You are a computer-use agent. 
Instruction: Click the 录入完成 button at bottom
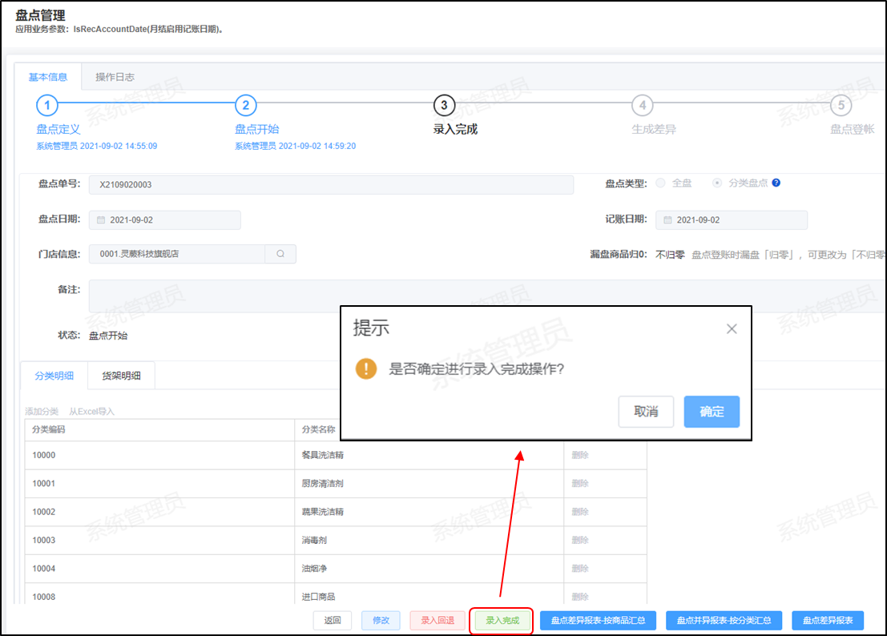[502, 620]
